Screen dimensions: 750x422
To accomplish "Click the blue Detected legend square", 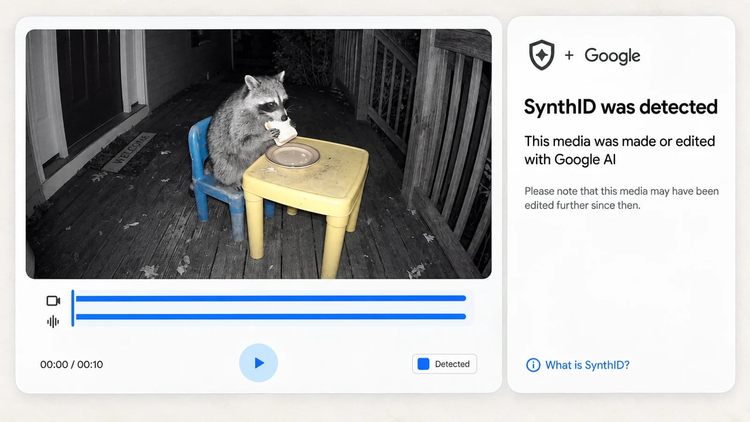I will click(x=423, y=364).
